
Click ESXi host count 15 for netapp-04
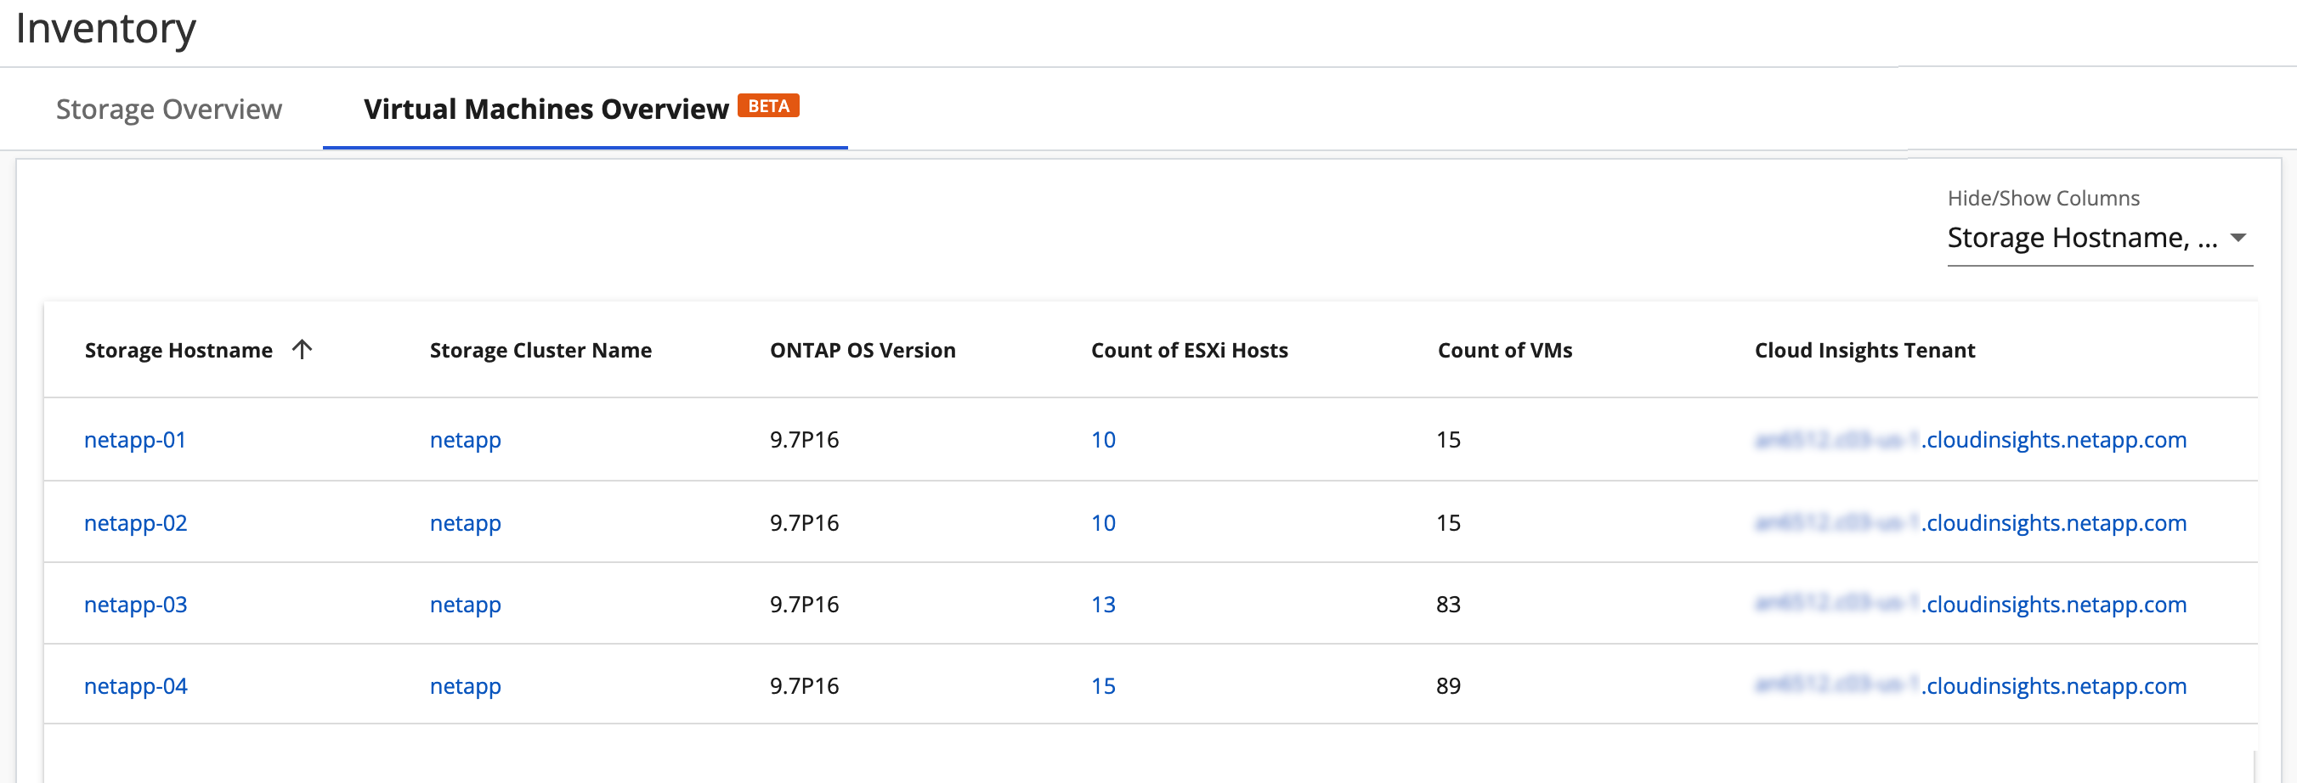1103,685
